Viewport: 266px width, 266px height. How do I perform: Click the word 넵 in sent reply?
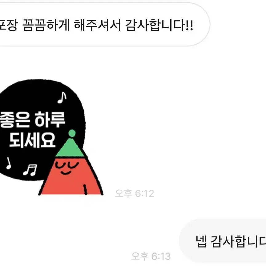[201, 241]
